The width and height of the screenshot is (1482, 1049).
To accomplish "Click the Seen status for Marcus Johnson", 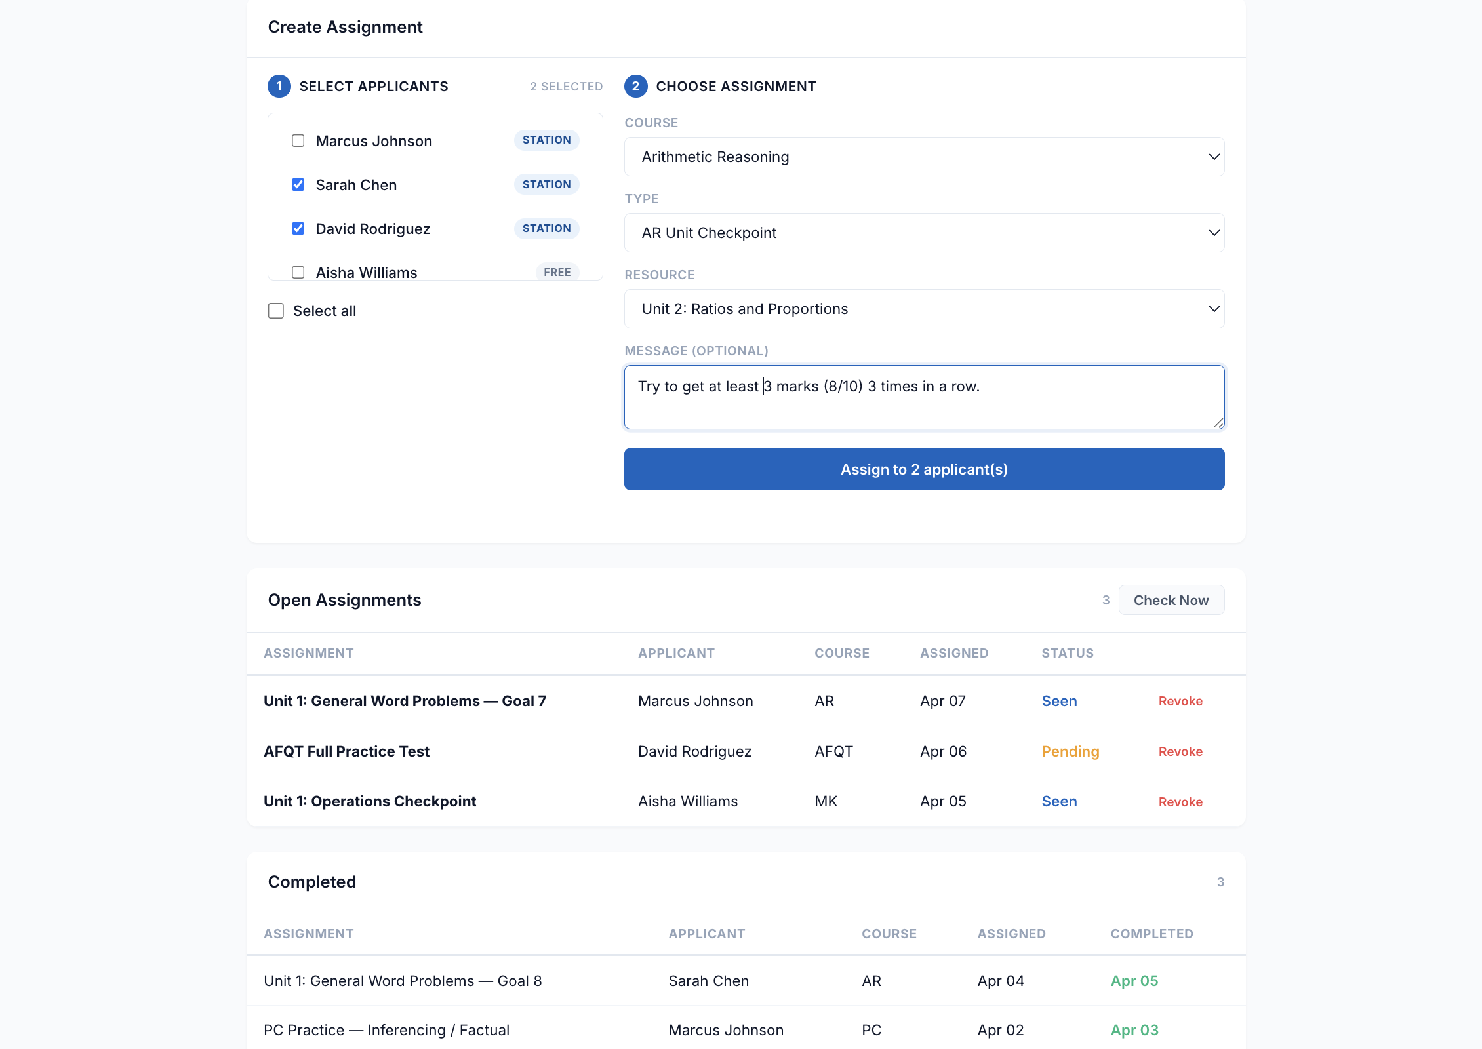I will (1058, 701).
